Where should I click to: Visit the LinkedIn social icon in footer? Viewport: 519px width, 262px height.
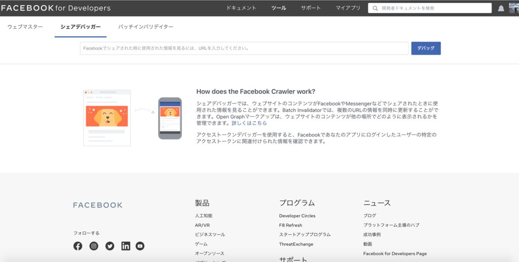[126, 246]
